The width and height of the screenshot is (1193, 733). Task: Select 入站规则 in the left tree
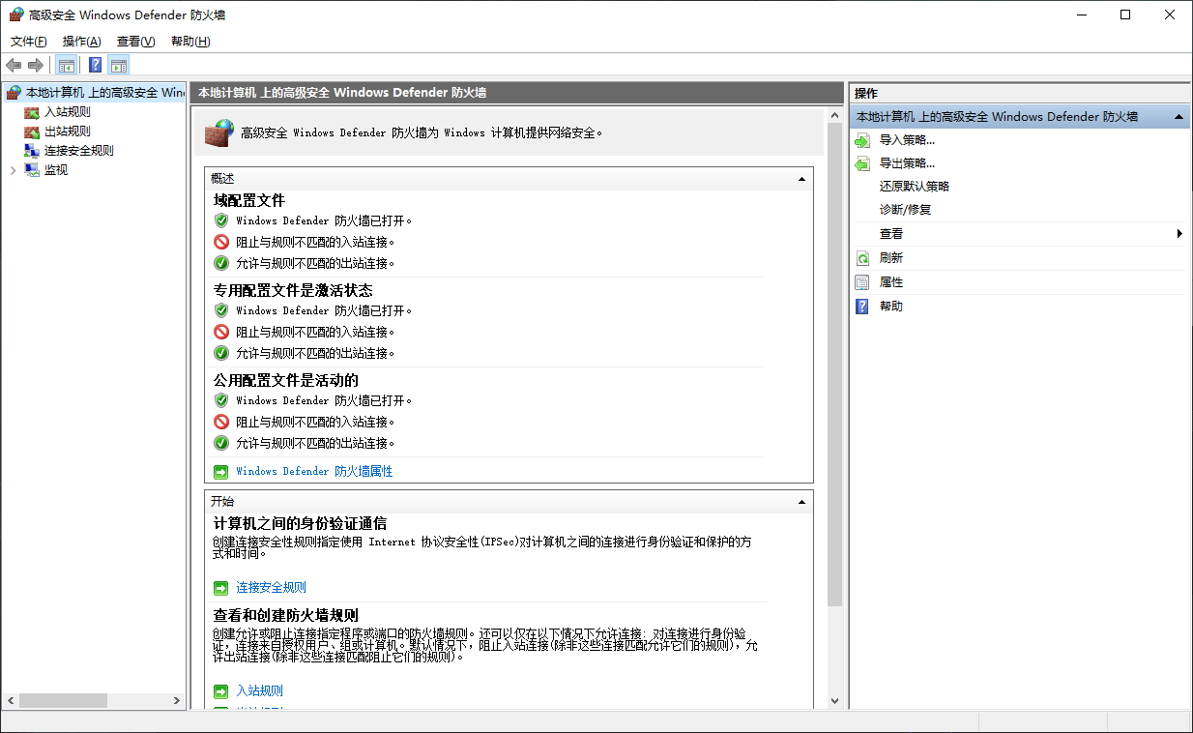coord(67,112)
